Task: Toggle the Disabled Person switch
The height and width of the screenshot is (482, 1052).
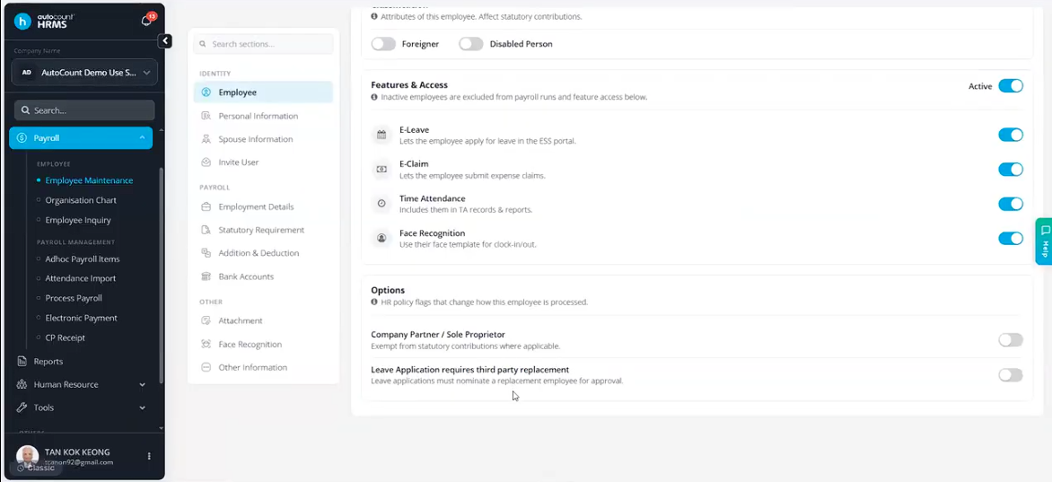Action: 471,44
